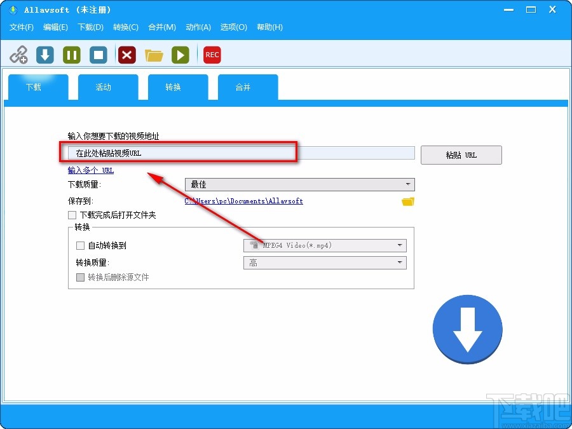Open the Allavsoft save path link
Viewport: 572px width, 429px height.
[x=243, y=201]
